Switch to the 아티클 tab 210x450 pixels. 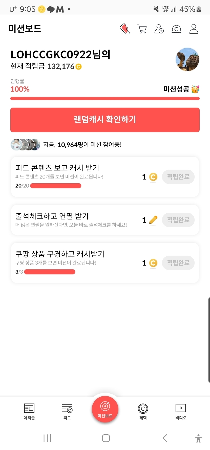pos(29,411)
